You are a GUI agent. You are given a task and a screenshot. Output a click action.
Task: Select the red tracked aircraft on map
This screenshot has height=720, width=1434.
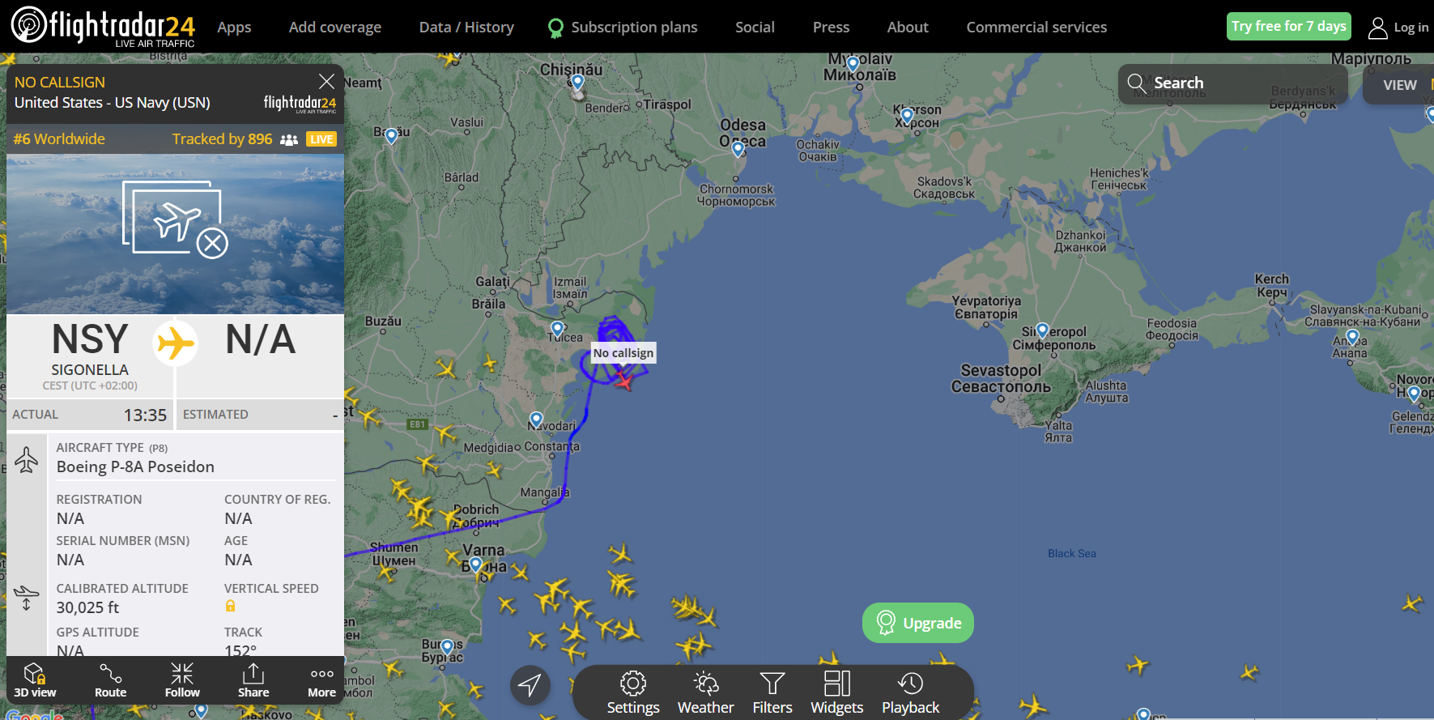click(x=624, y=379)
